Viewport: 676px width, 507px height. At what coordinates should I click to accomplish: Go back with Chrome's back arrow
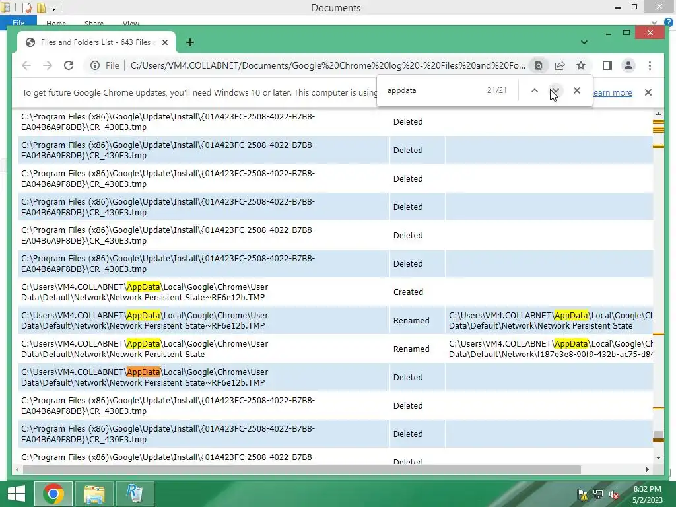click(26, 65)
